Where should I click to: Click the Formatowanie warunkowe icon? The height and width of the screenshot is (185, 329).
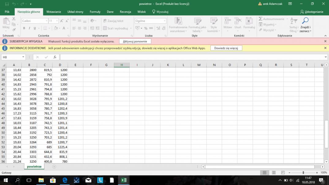[x=178, y=21]
